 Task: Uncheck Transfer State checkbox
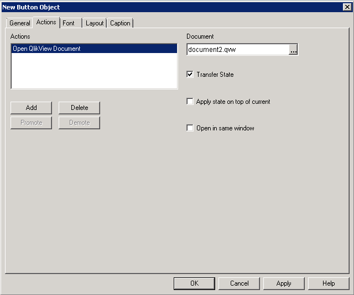(190, 74)
